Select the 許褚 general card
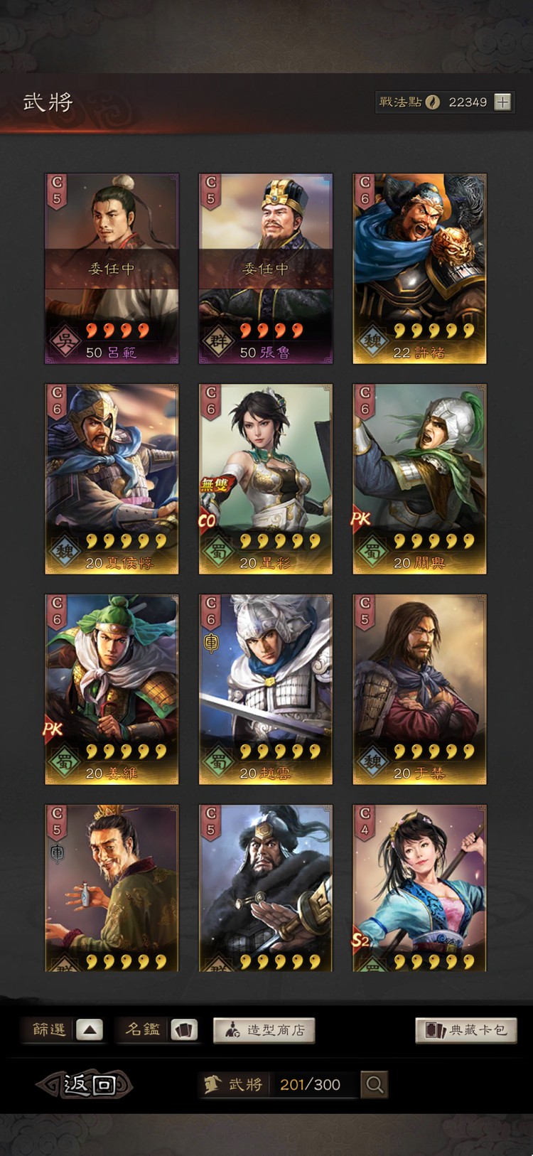This screenshot has width=533, height=1156. [420, 269]
